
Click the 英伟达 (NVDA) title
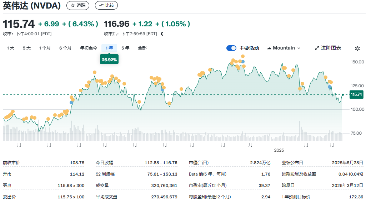[x=32, y=6]
